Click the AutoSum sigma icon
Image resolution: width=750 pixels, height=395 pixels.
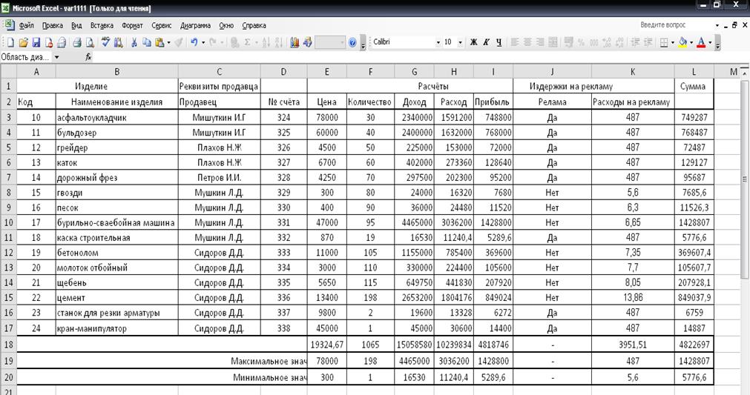(x=247, y=42)
